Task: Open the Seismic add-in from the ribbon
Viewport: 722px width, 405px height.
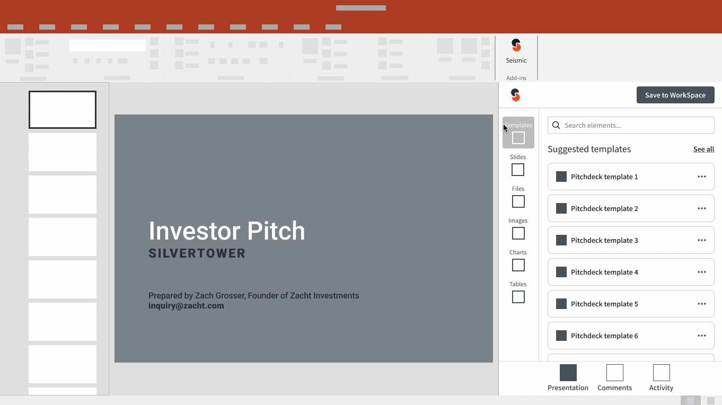Action: 516,51
